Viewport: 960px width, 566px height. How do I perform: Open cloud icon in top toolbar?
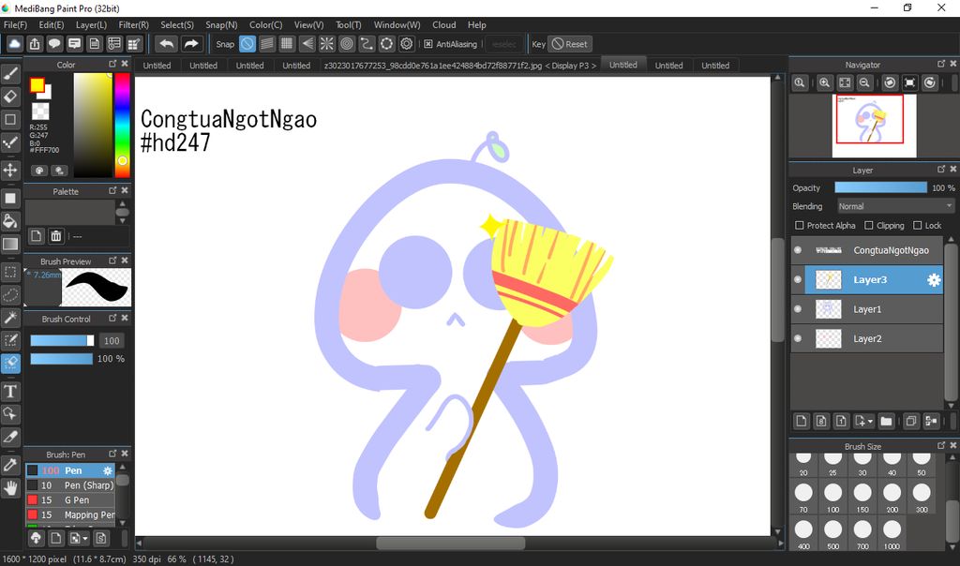click(x=15, y=44)
